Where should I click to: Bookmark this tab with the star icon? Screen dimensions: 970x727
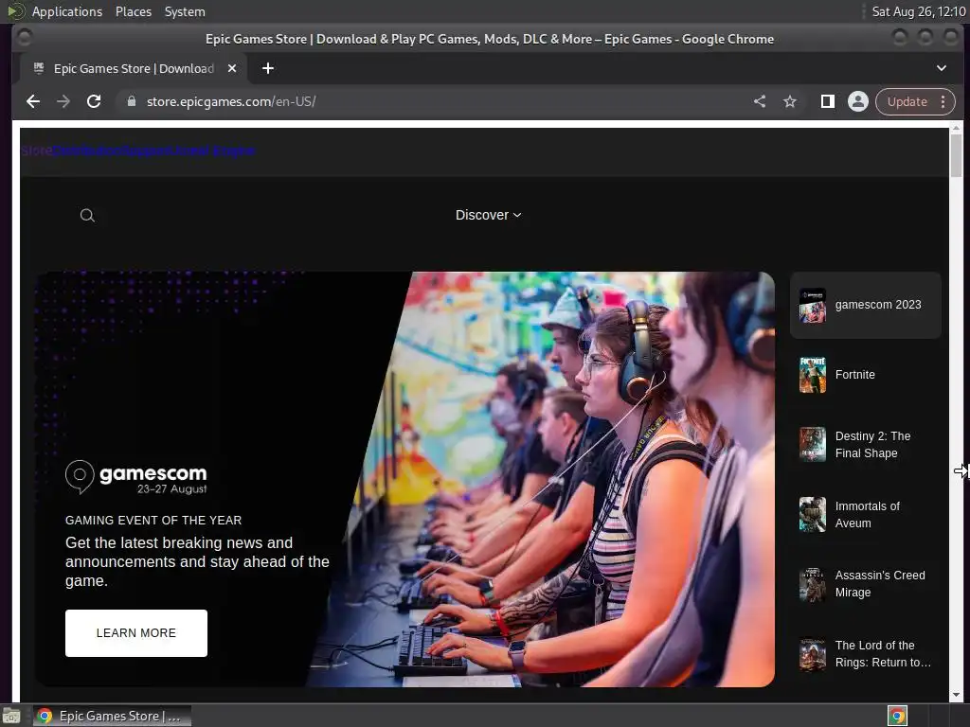[x=790, y=101]
